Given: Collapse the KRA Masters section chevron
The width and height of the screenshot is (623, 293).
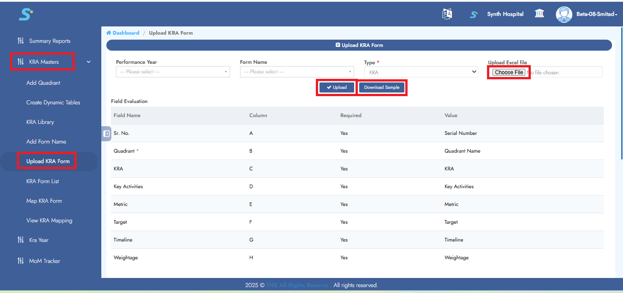Looking at the screenshot, I should [88, 62].
